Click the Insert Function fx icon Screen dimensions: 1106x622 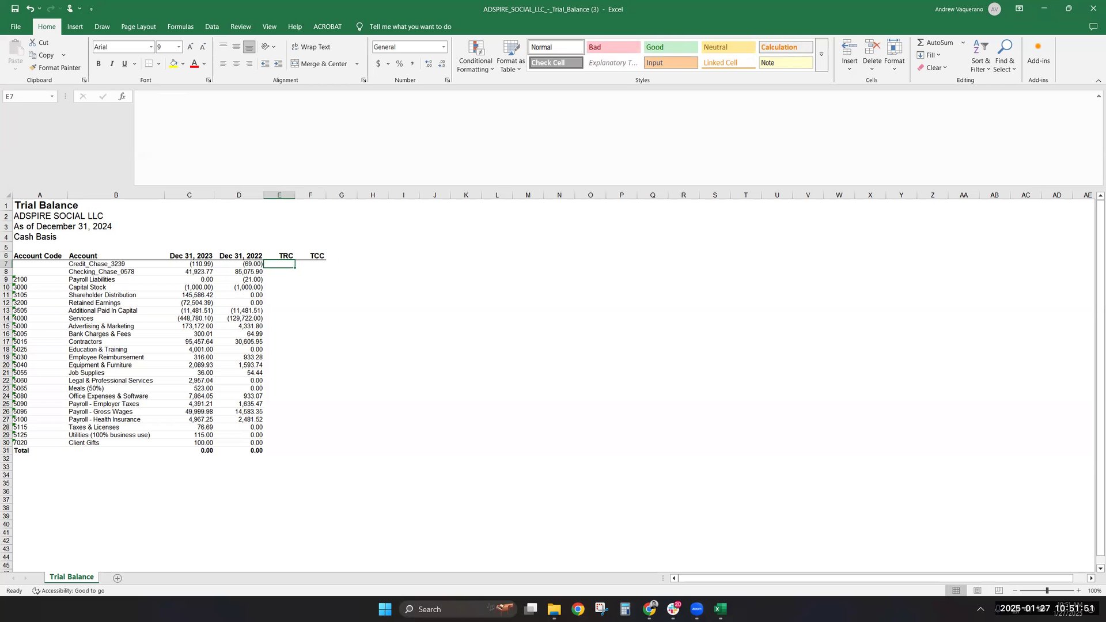tap(122, 96)
